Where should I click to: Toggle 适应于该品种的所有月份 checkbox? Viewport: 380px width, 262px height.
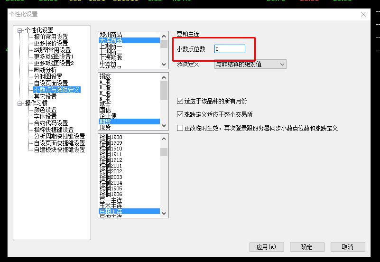point(180,101)
